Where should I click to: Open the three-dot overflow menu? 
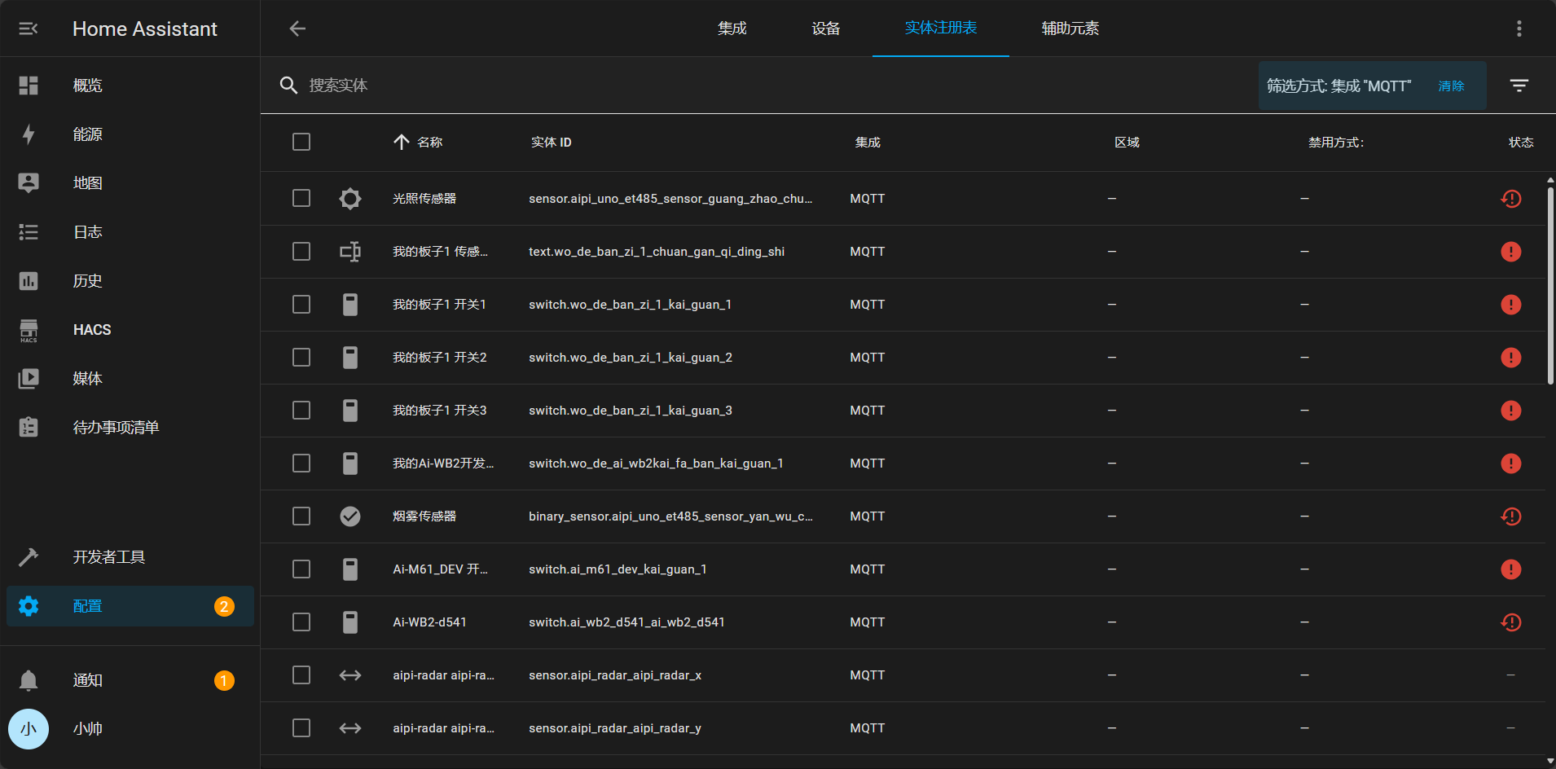pyautogui.click(x=1519, y=29)
